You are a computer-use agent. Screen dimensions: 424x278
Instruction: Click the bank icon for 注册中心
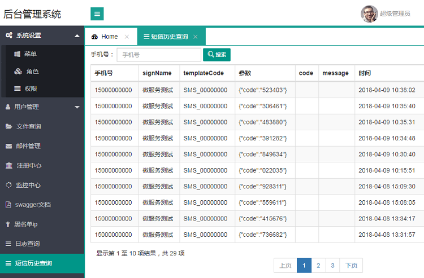click(x=9, y=165)
